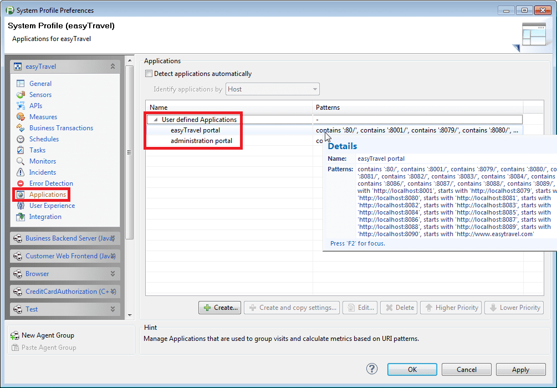Click the Tasks checklist icon
Screen dimensions: 557x388
pyautogui.click(x=21, y=150)
